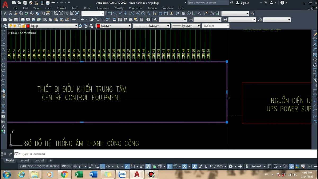Expand the Quick Access toolbar customize arrow
318x179 pixels.
pyautogui.click(x=69, y=3)
